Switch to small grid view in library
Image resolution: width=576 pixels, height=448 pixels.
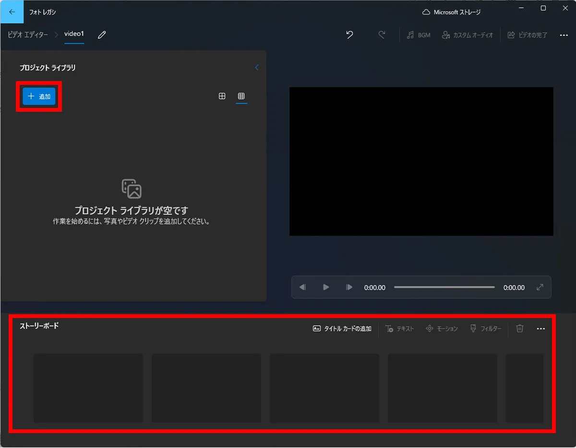(241, 96)
